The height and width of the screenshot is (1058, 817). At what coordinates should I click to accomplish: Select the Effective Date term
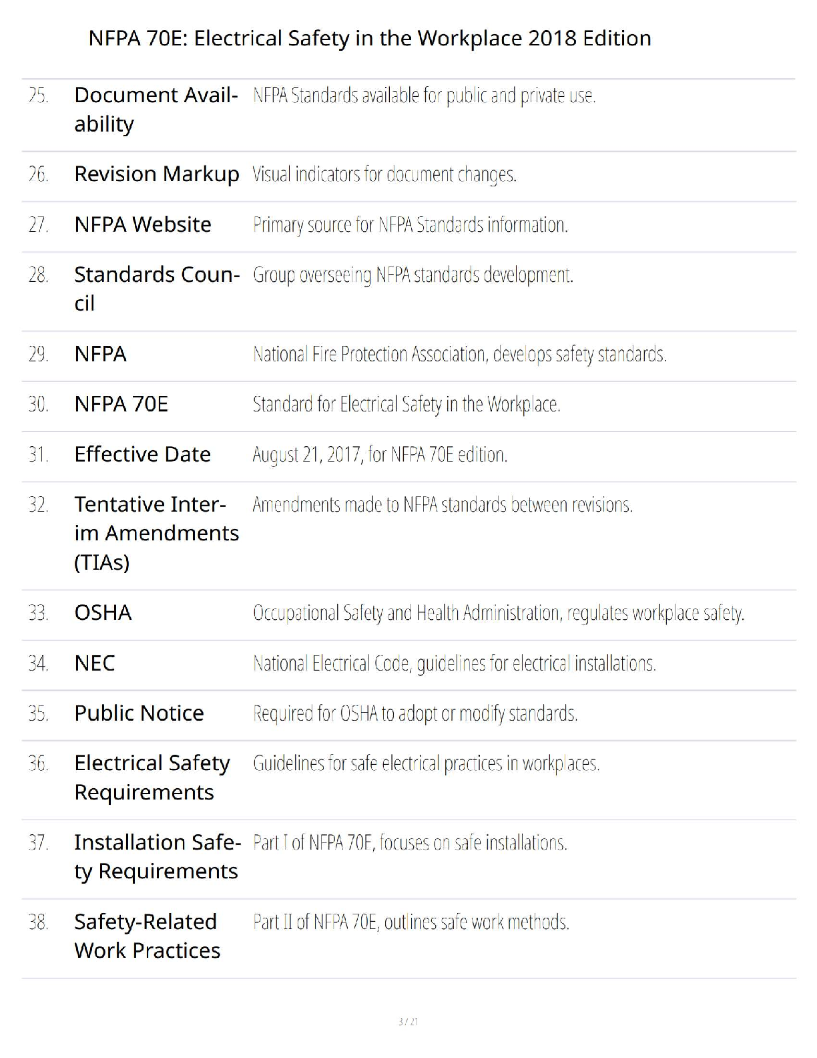click(x=142, y=454)
